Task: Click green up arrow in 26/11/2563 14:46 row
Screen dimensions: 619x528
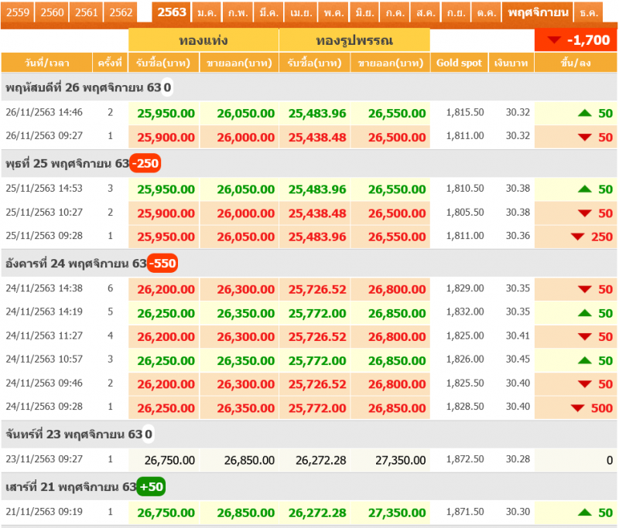Action: pos(586,114)
